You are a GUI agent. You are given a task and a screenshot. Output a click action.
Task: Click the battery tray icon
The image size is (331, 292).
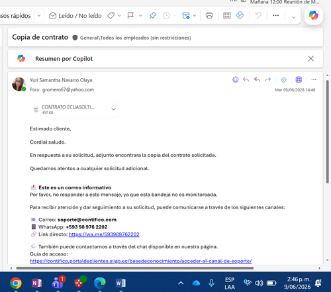(271, 283)
